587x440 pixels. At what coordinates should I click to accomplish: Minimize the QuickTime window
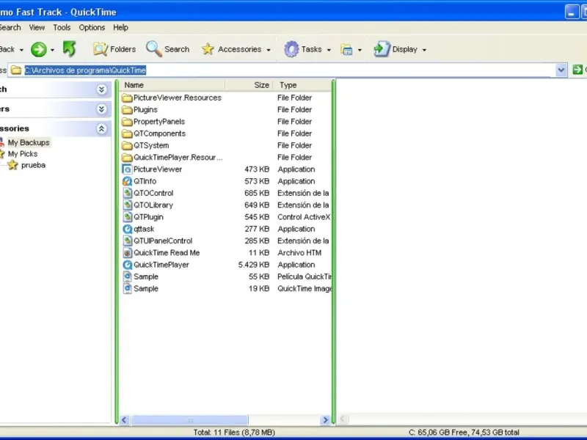click(572, 12)
